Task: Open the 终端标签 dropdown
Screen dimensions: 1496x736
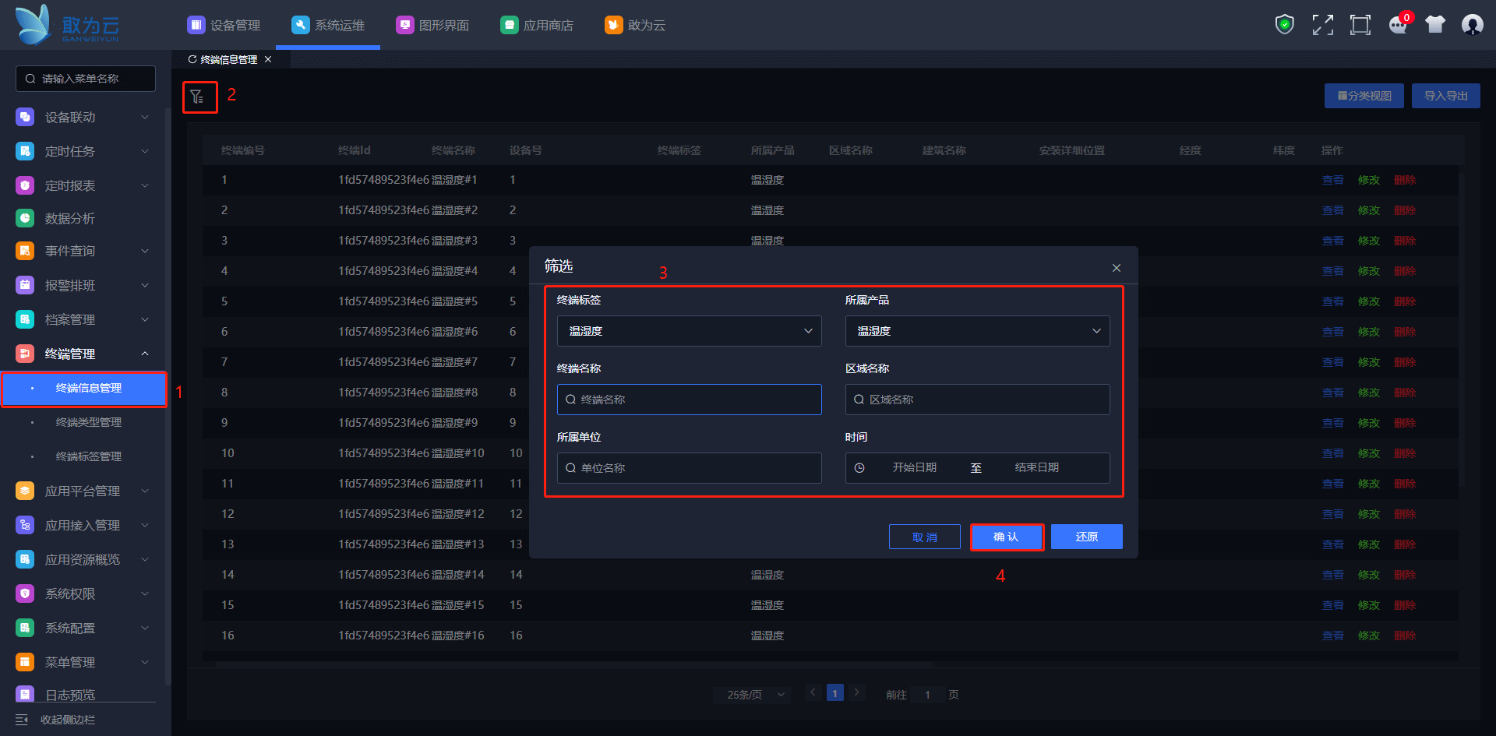Action: 689,331
